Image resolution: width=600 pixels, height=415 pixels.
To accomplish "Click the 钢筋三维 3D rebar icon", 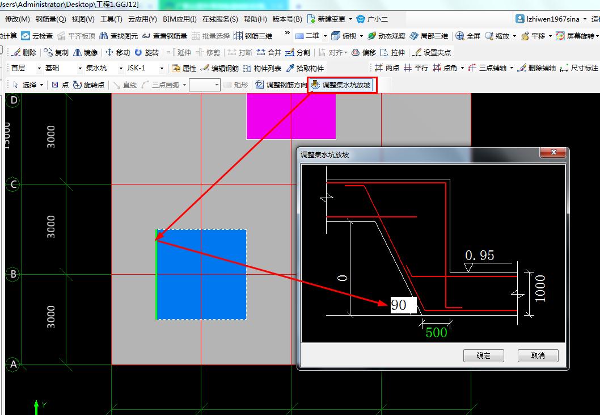I will pyautogui.click(x=238, y=36).
